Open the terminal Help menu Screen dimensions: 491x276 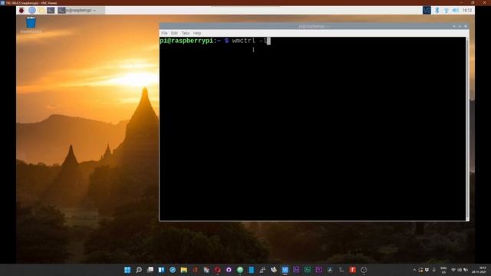point(197,33)
